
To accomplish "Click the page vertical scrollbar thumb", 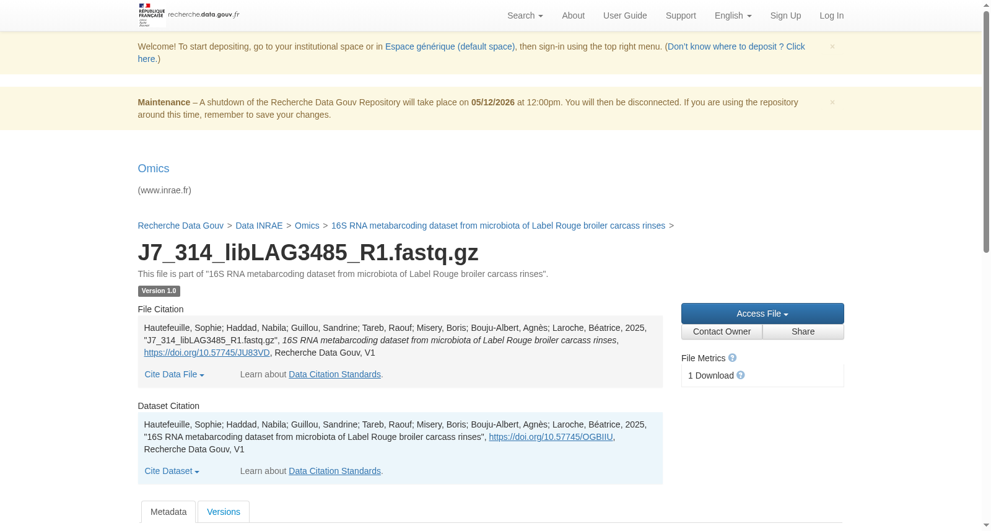I will 986,131.
